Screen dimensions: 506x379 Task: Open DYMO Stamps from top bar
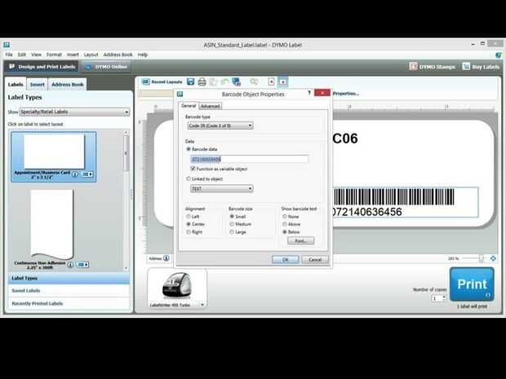432,67
